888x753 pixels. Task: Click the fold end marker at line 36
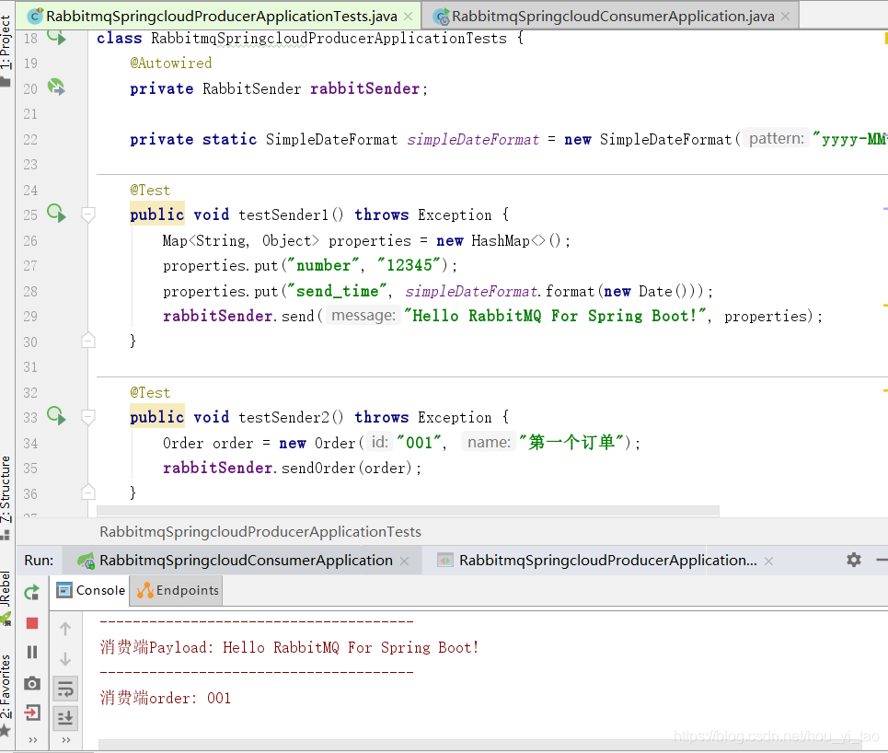(87, 492)
